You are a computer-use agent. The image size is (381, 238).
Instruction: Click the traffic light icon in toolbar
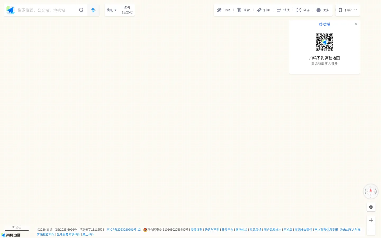tap(239, 10)
